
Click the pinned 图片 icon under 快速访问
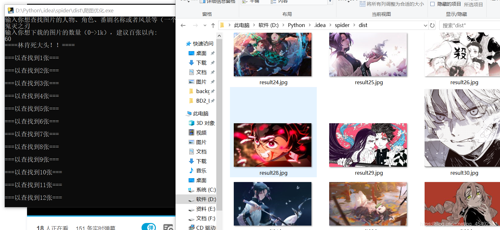pyautogui.click(x=191, y=82)
